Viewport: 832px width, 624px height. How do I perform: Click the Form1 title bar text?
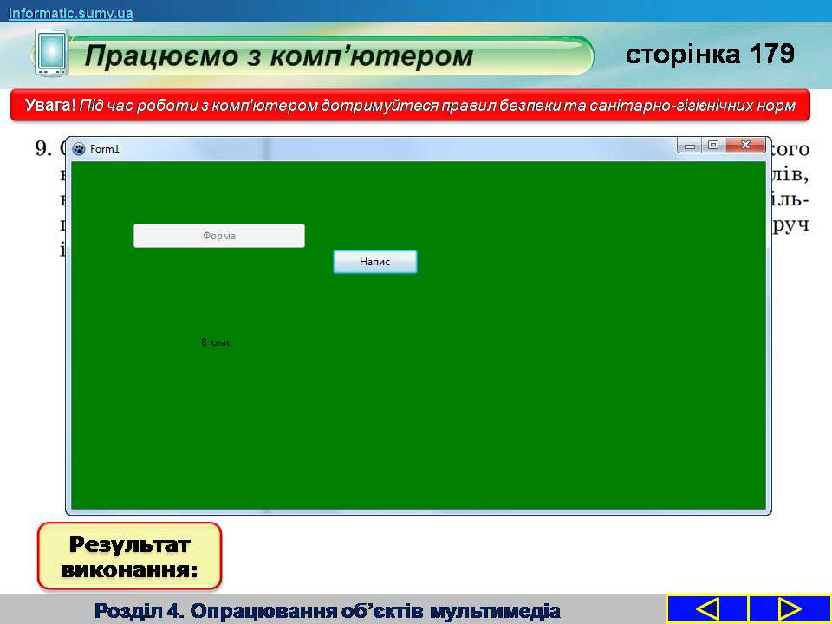point(105,149)
